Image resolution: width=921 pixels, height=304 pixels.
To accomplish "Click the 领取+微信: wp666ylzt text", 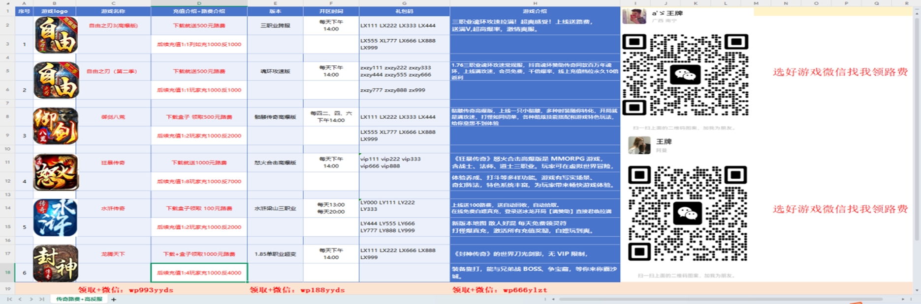I will pos(500,290).
